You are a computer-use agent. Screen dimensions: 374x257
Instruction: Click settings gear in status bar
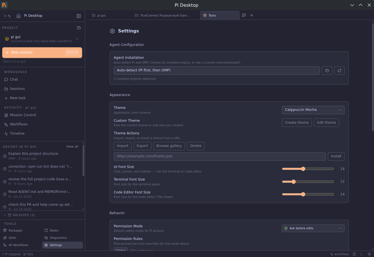click(369, 254)
